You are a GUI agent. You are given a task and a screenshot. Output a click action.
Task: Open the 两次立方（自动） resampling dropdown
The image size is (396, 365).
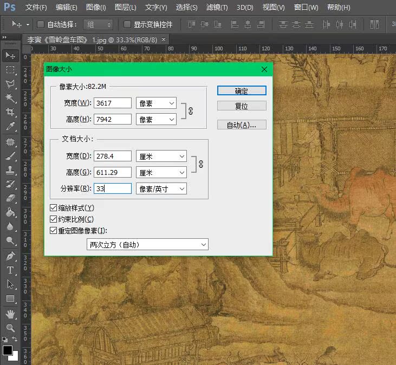pyautogui.click(x=147, y=245)
